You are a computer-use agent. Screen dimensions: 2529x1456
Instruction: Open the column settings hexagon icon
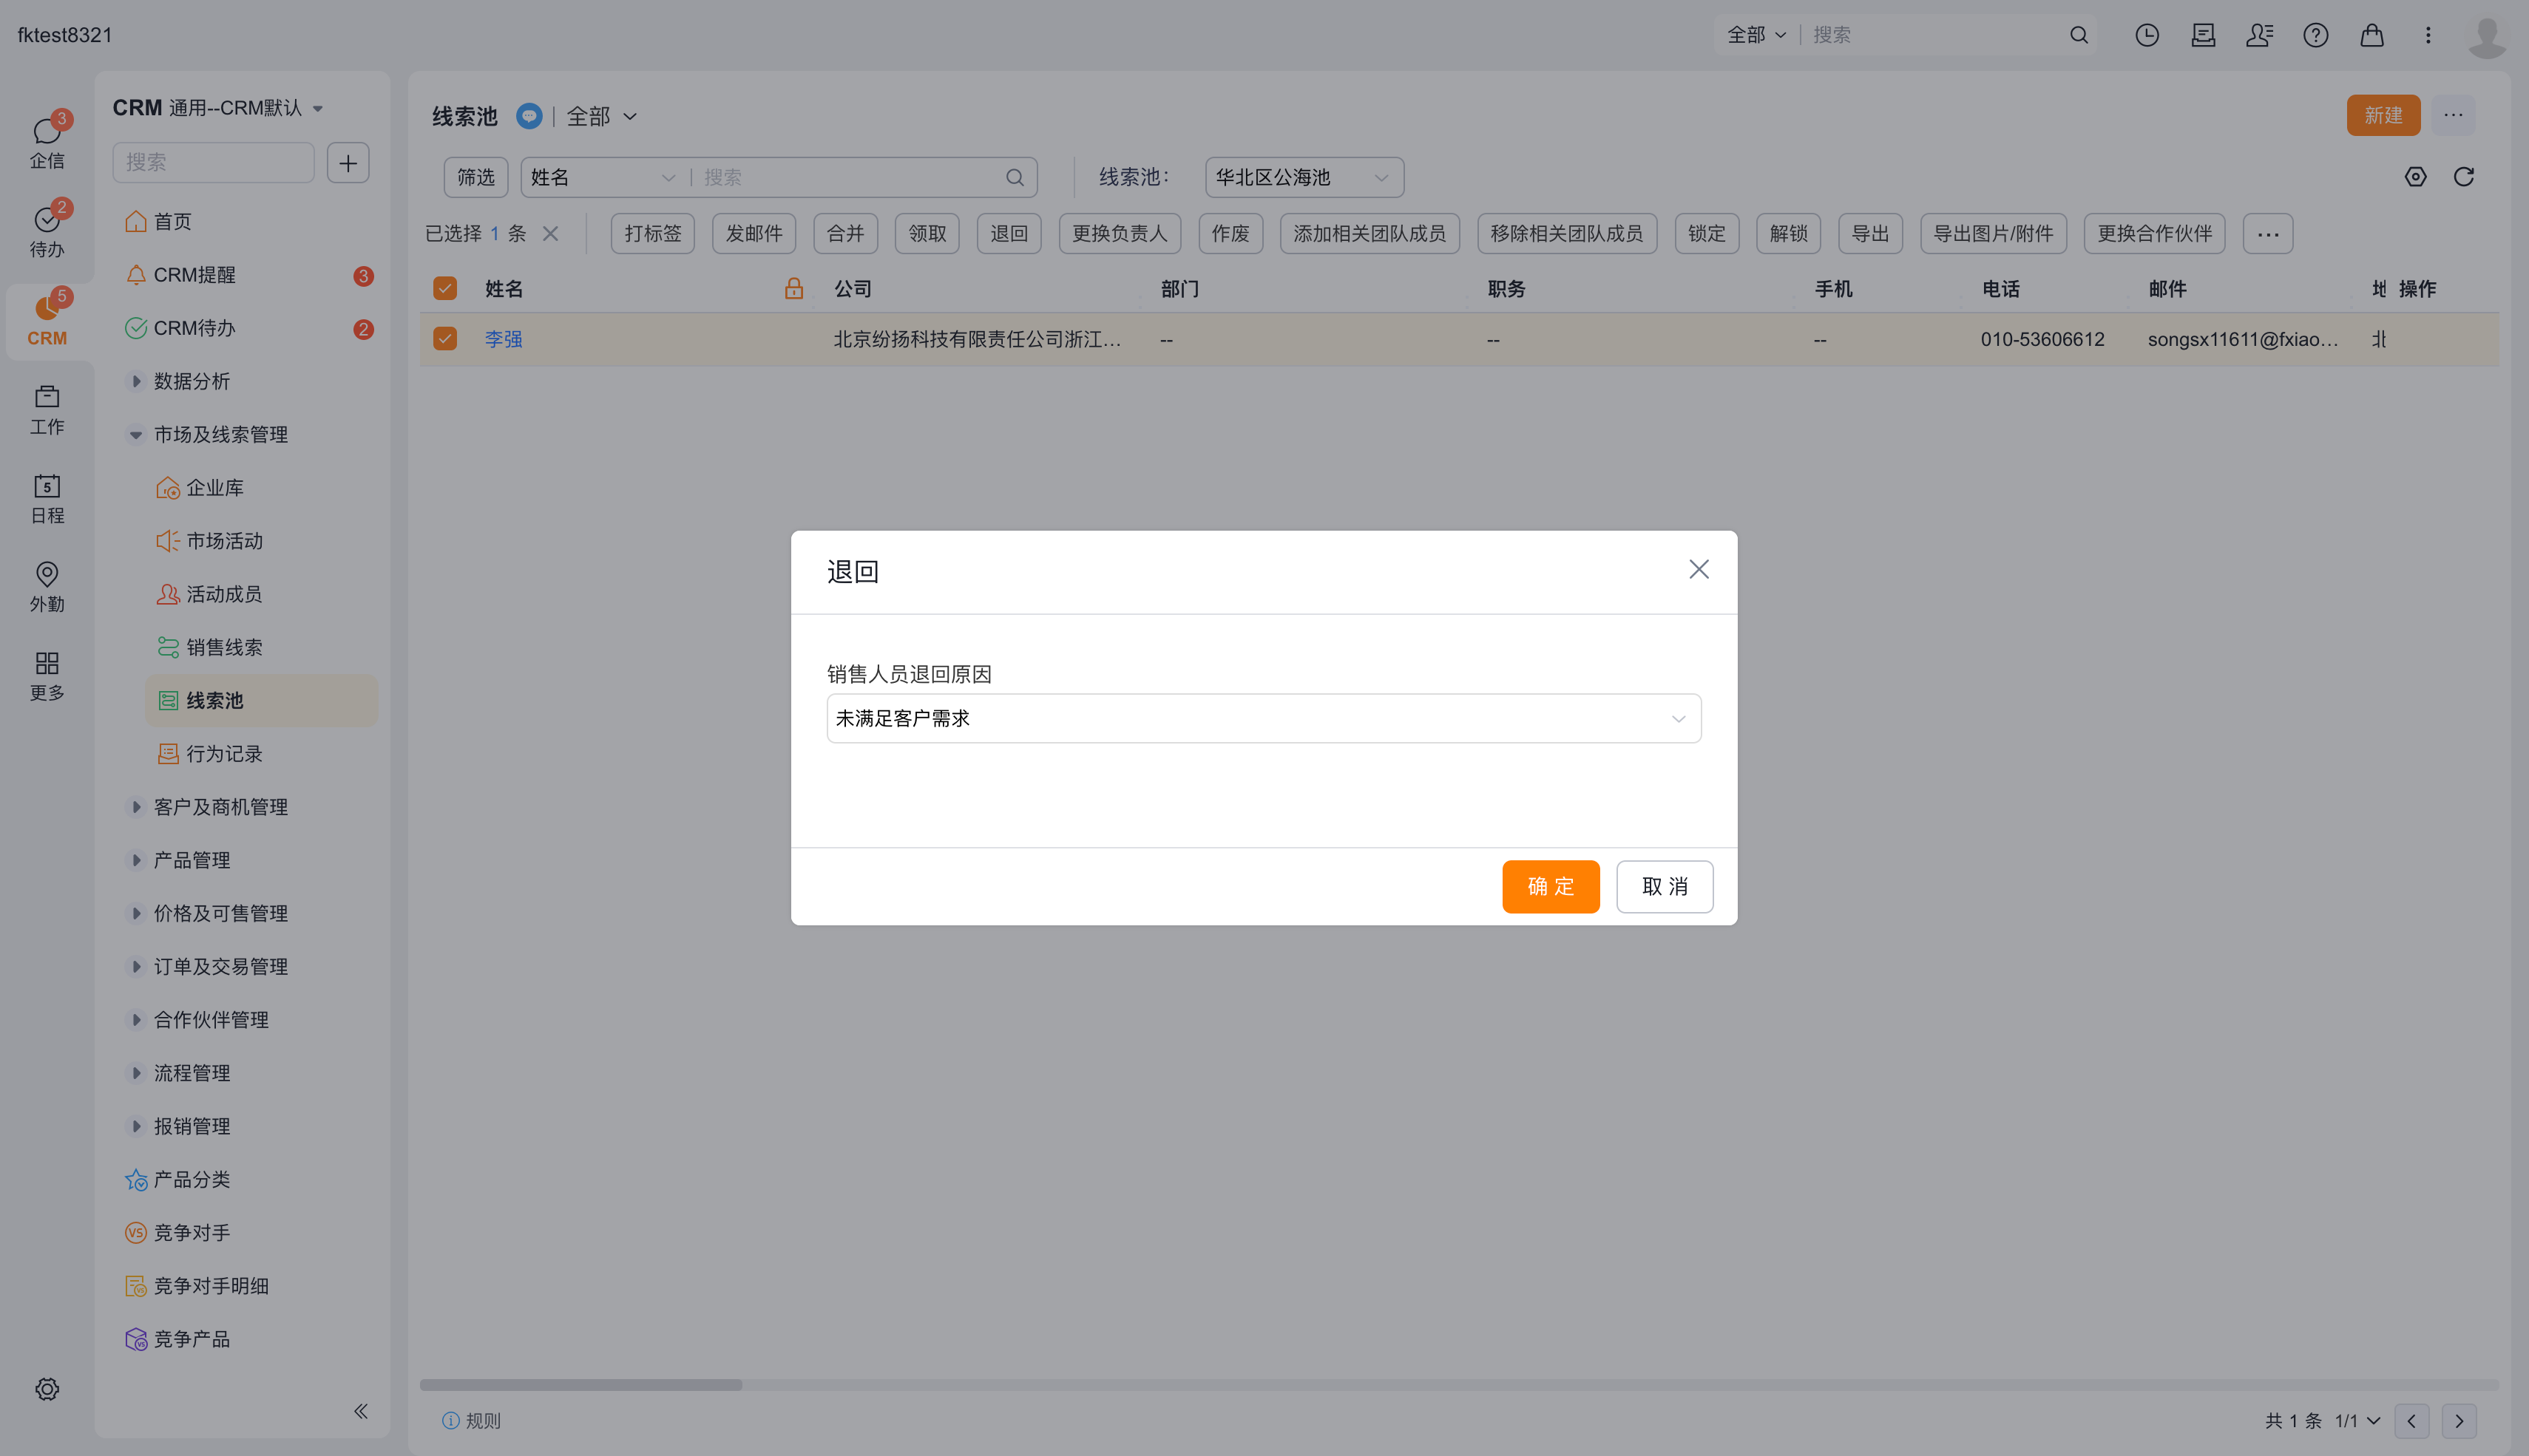2416,177
